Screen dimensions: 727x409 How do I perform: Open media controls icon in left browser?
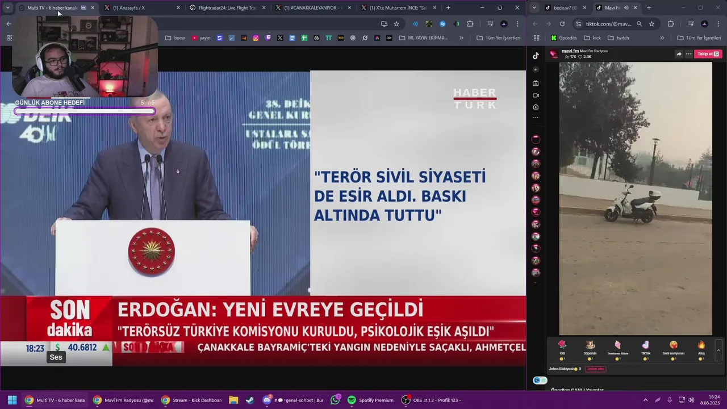point(490,24)
